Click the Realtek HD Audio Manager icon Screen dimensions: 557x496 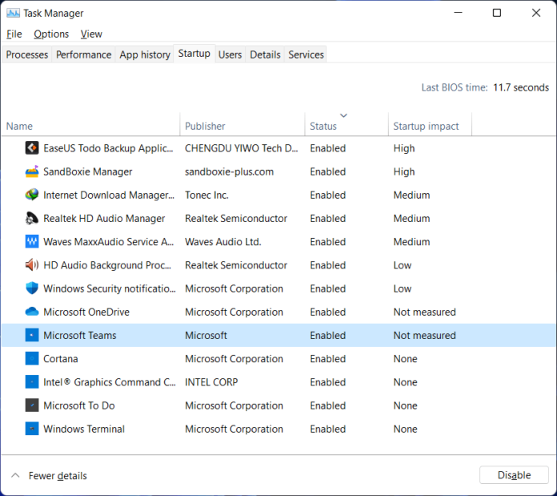pyautogui.click(x=32, y=218)
